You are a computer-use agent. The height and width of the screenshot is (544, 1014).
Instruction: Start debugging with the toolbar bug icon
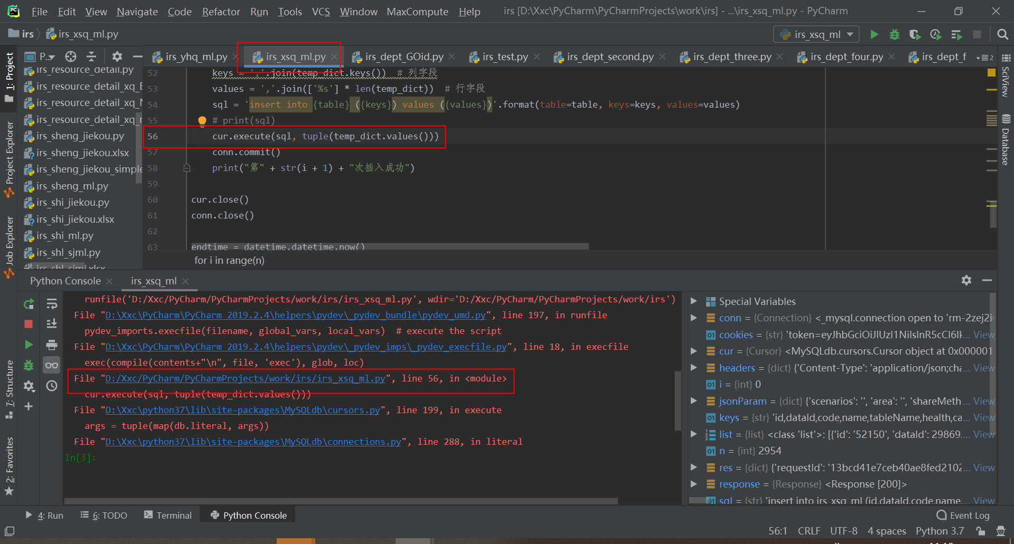pos(895,34)
